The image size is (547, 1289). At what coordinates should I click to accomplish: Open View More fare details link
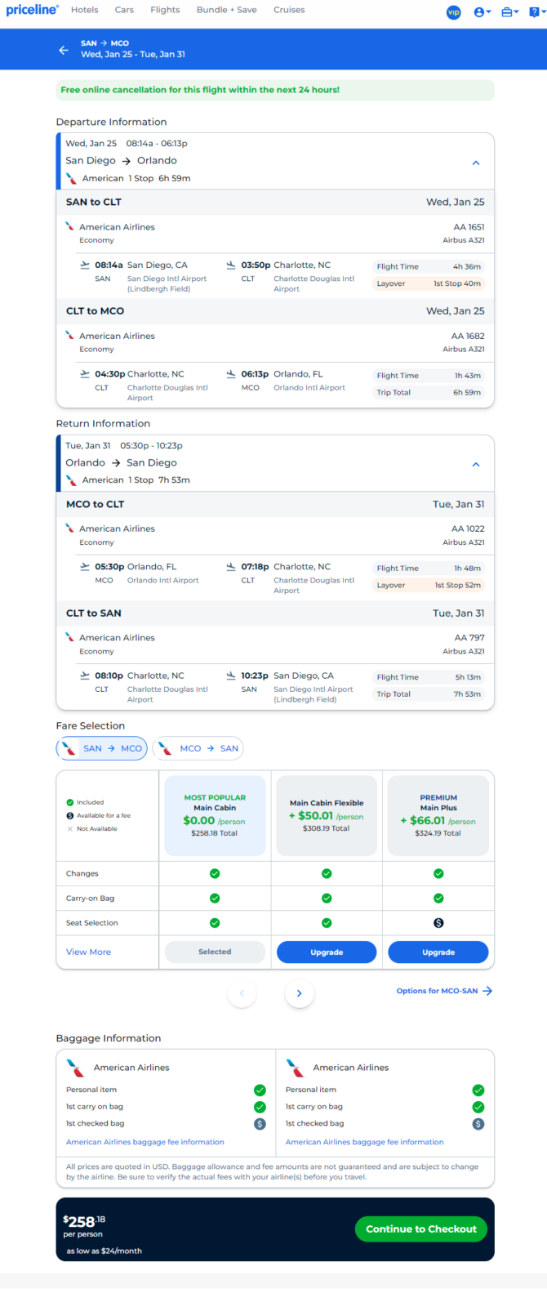[x=88, y=952]
